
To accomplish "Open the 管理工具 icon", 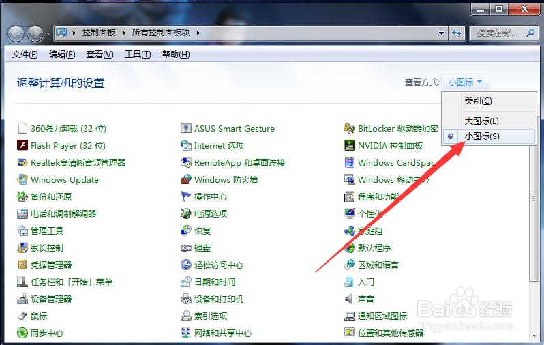I will pyautogui.click(x=22, y=230).
